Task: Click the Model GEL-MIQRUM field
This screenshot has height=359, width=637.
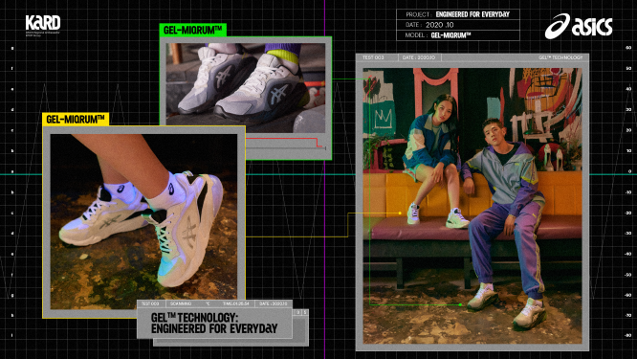Action: point(458,35)
